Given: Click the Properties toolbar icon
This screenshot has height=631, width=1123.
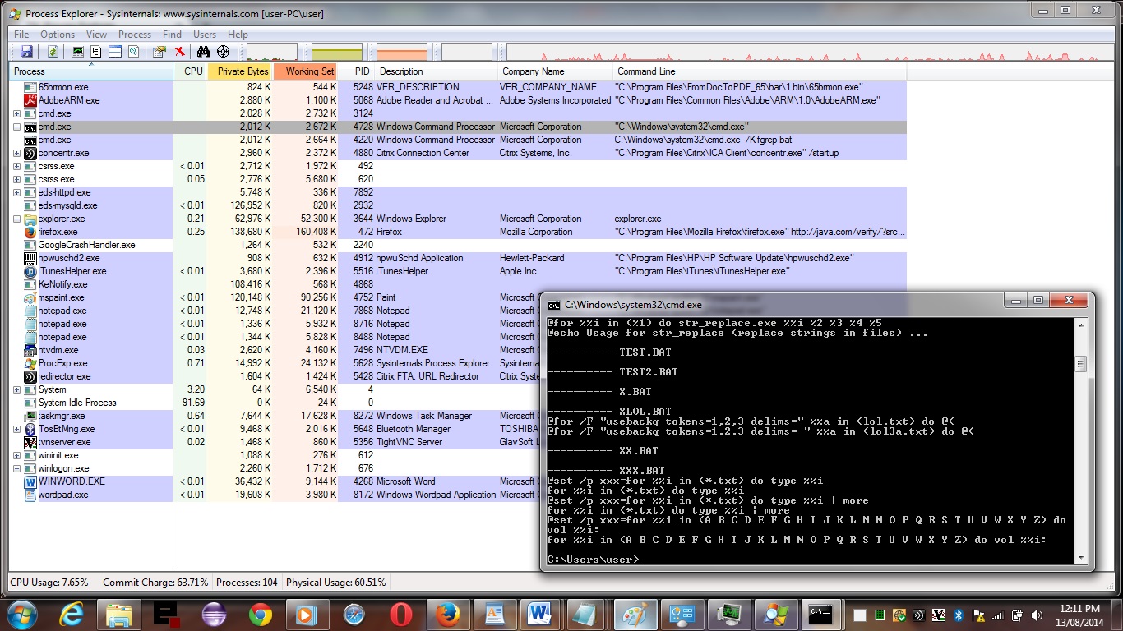Looking at the screenshot, I should click(x=159, y=52).
